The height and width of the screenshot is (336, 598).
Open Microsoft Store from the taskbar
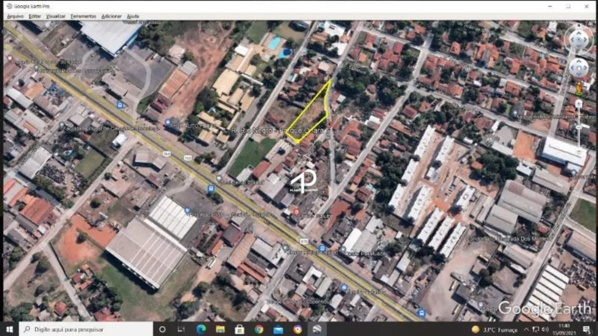point(240,329)
